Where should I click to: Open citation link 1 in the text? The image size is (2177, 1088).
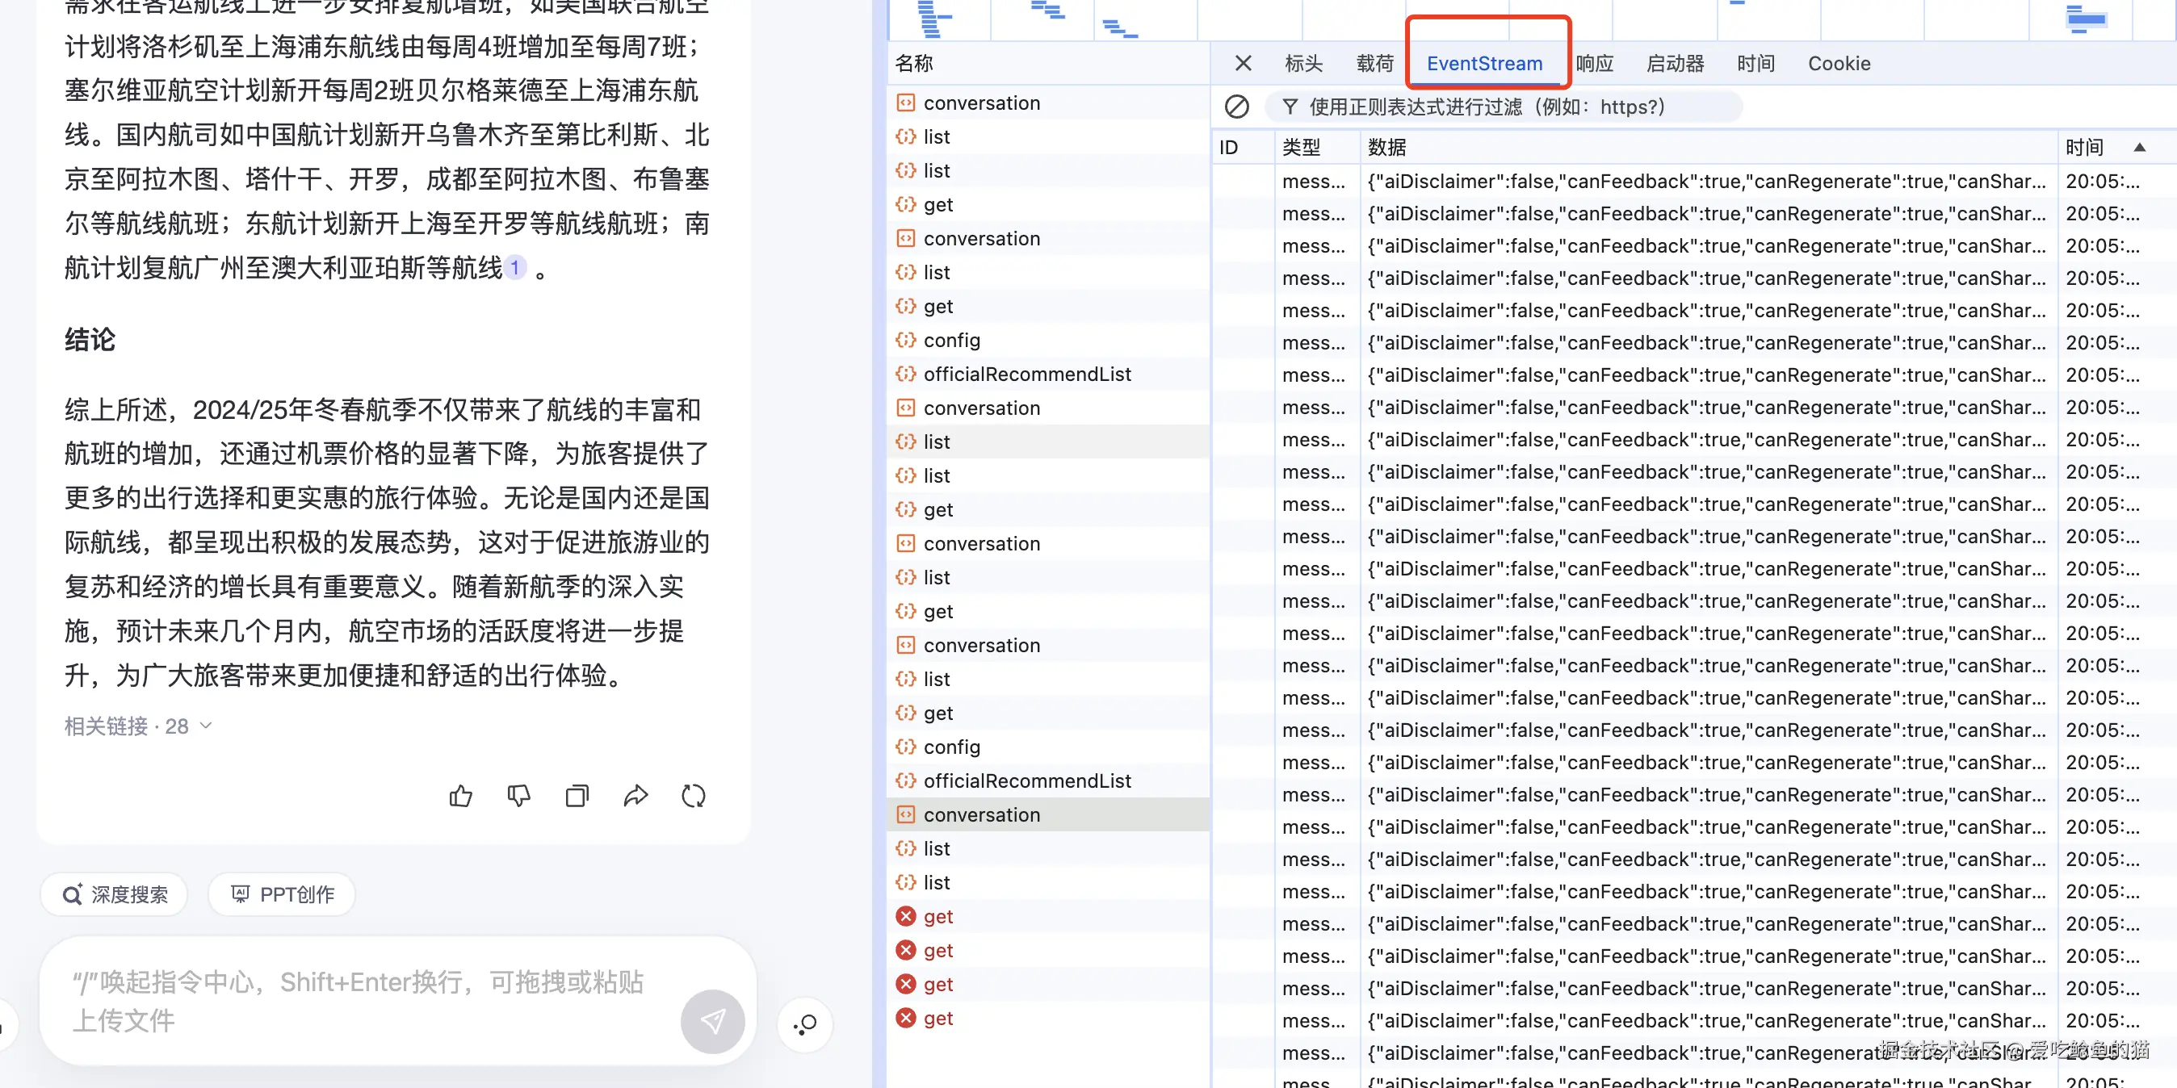click(x=514, y=267)
